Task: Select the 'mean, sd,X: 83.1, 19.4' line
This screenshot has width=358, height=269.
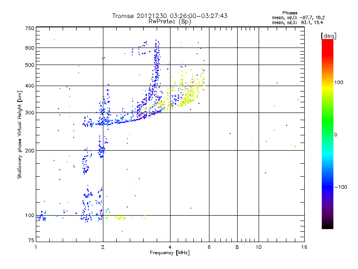Action: coord(298,22)
